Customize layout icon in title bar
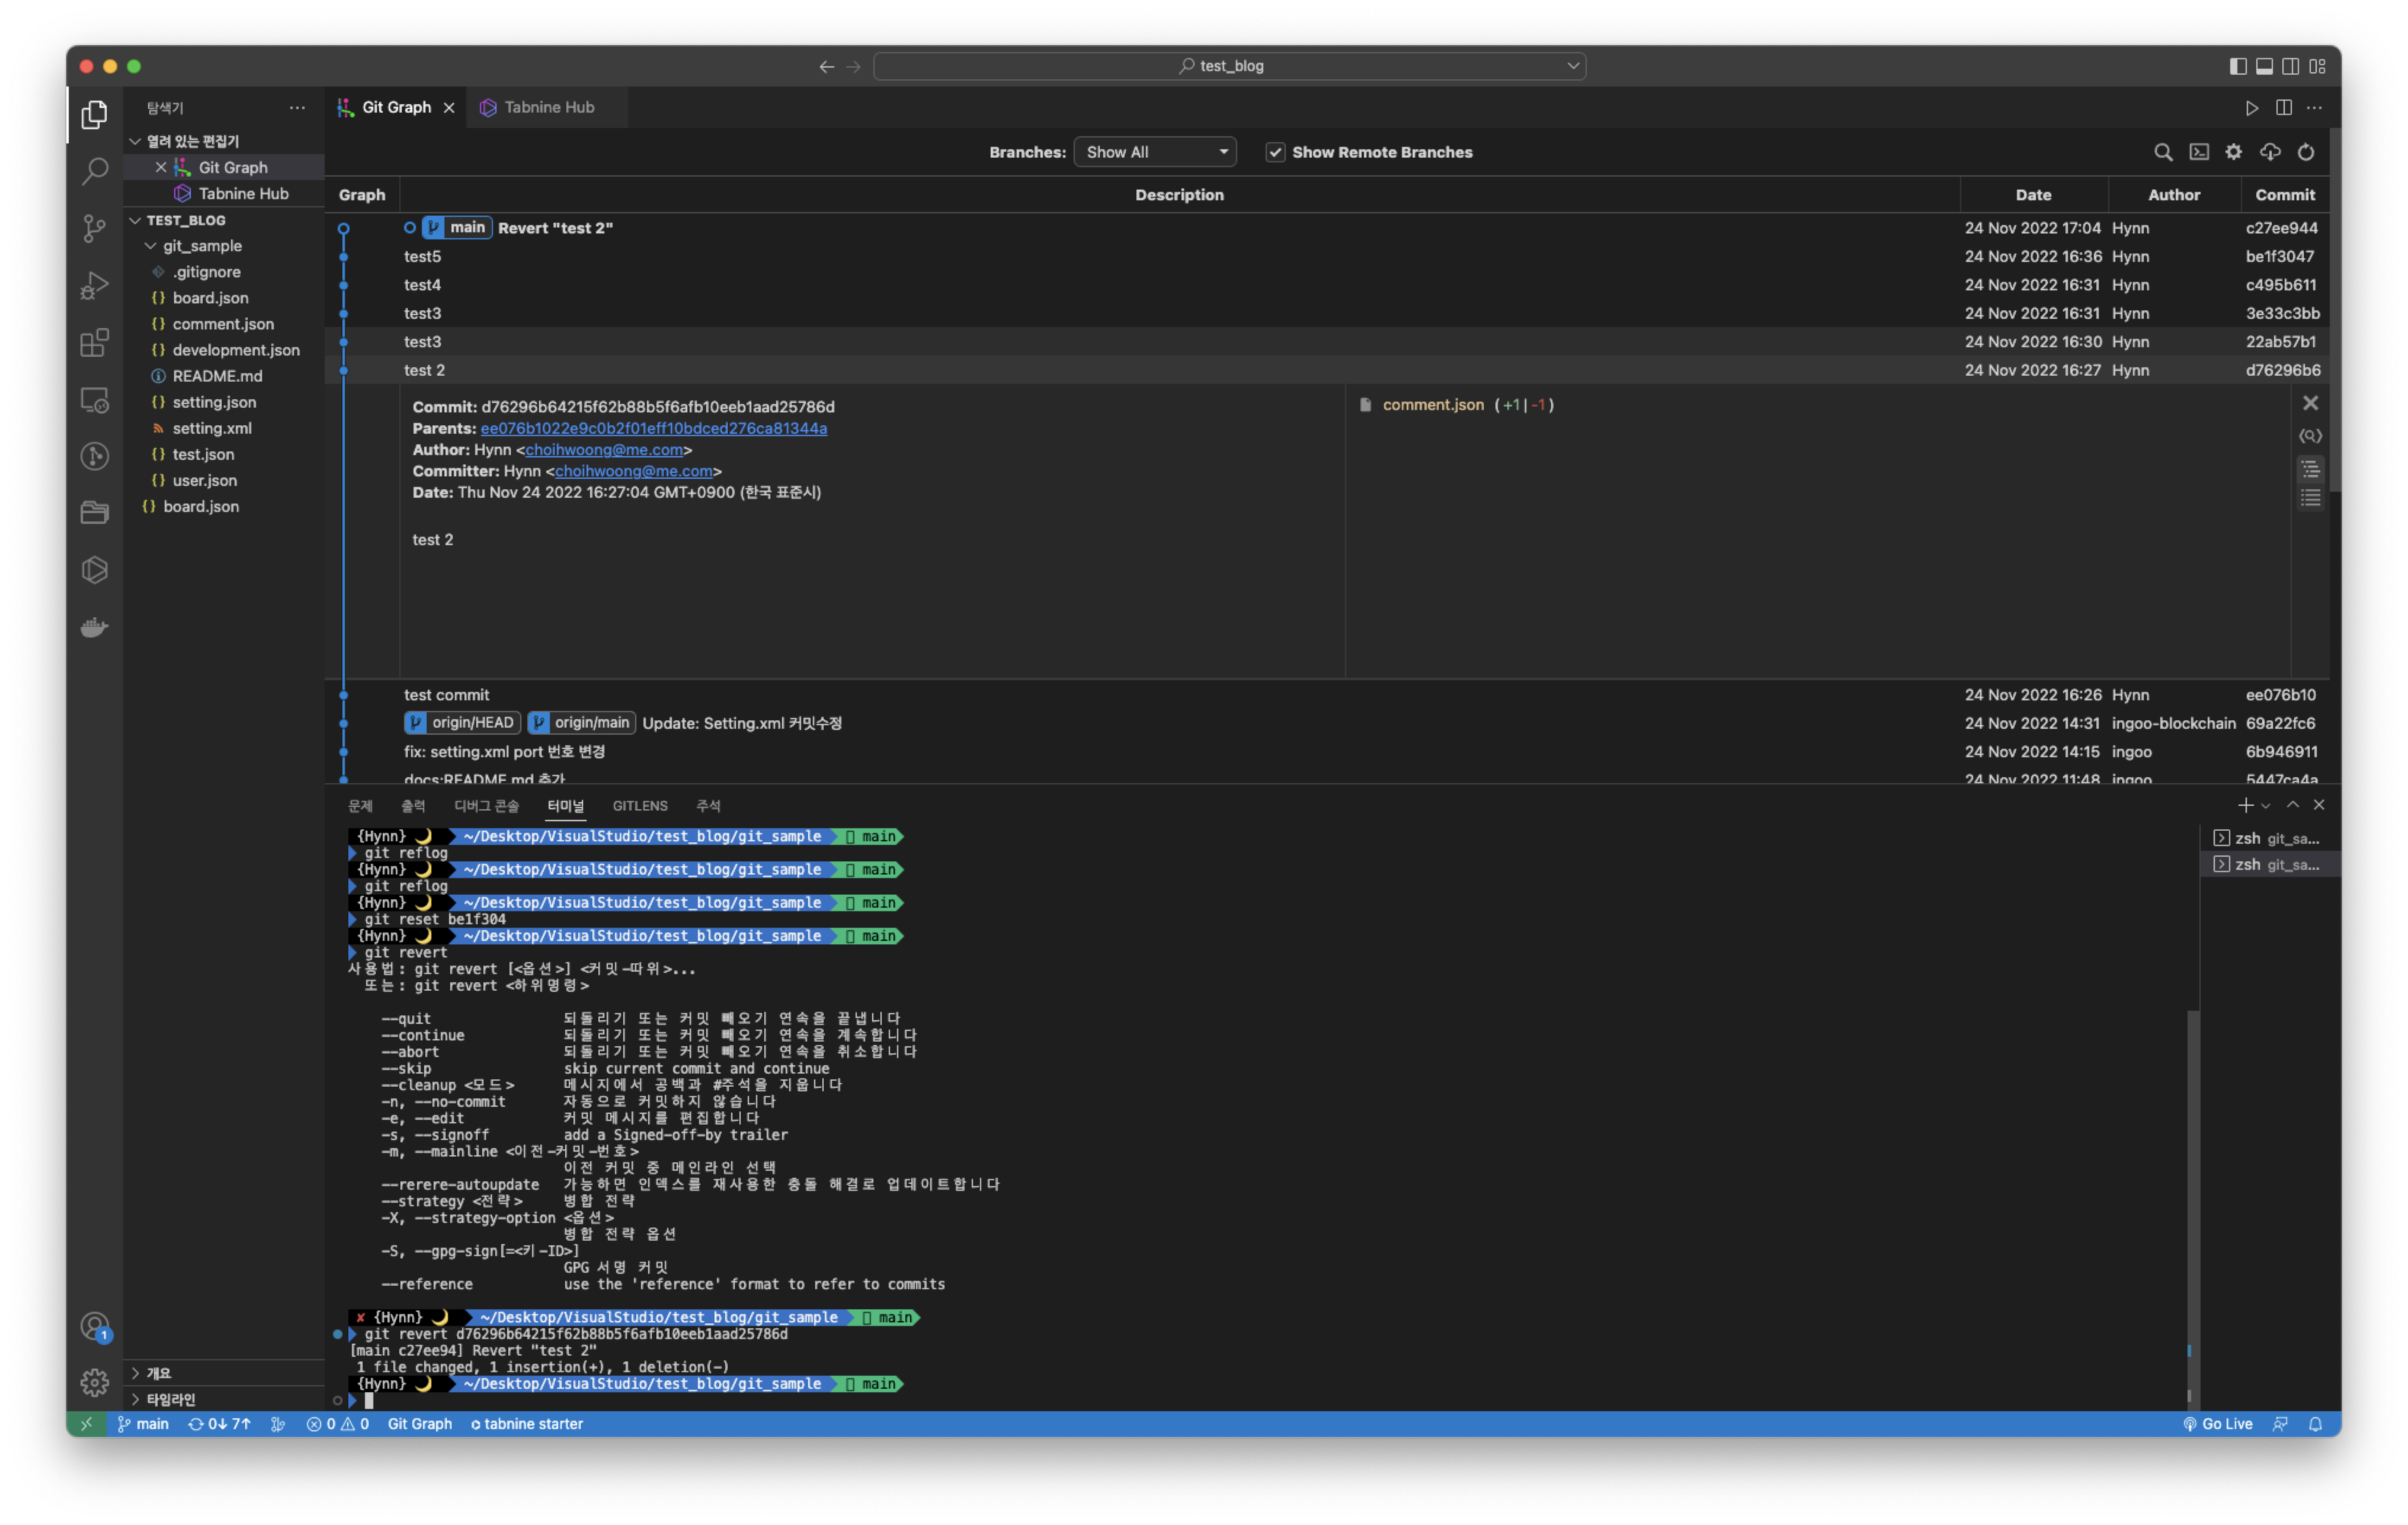The image size is (2408, 1525). click(2317, 66)
